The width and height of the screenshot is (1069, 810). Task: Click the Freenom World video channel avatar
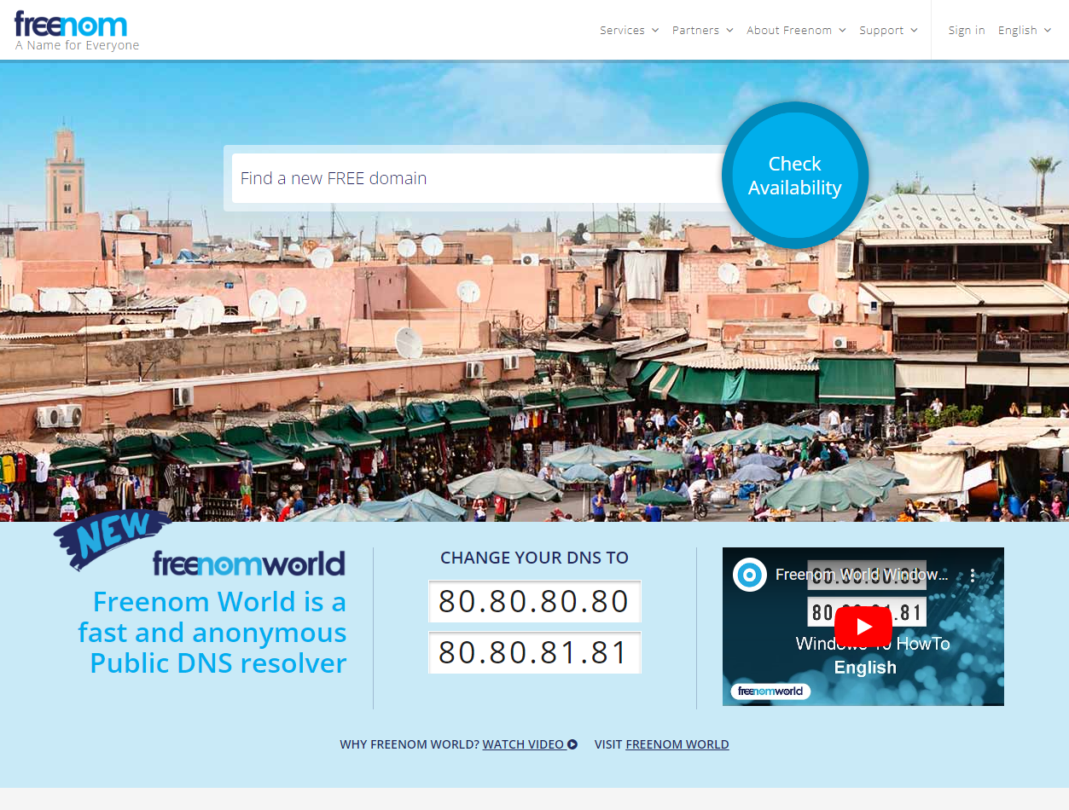[750, 576]
